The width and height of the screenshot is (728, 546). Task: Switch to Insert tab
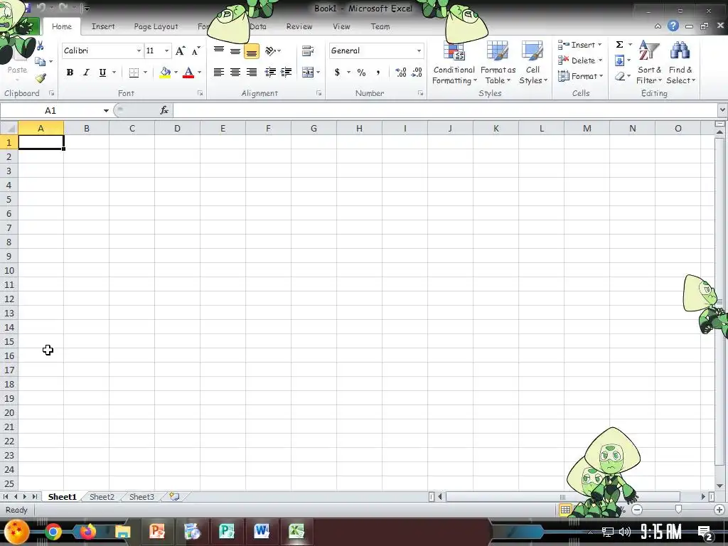click(x=103, y=26)
